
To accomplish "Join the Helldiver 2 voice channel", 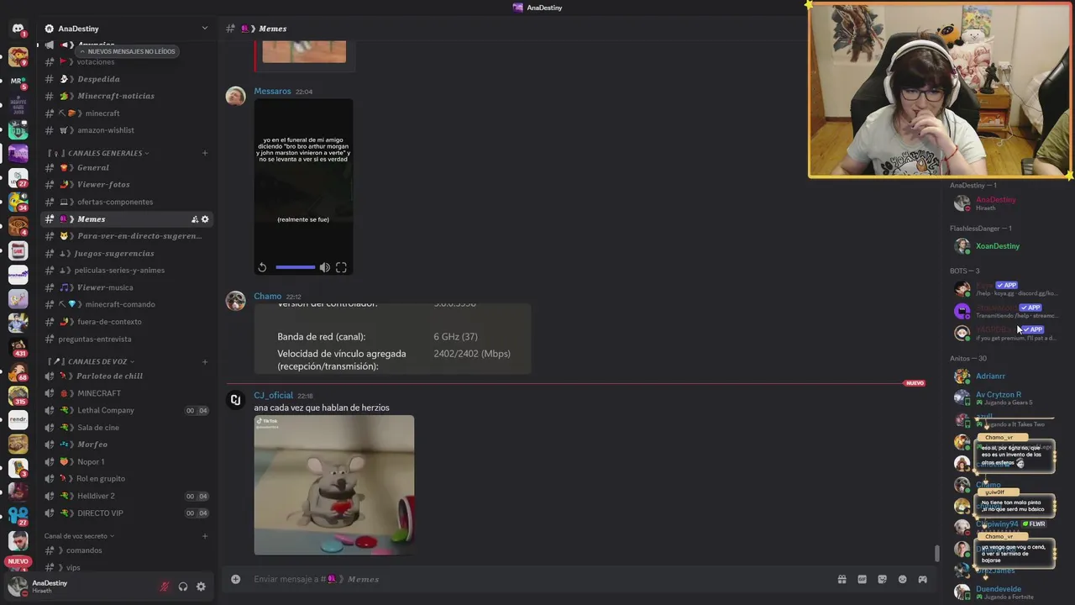I will [x=126, y=496].
